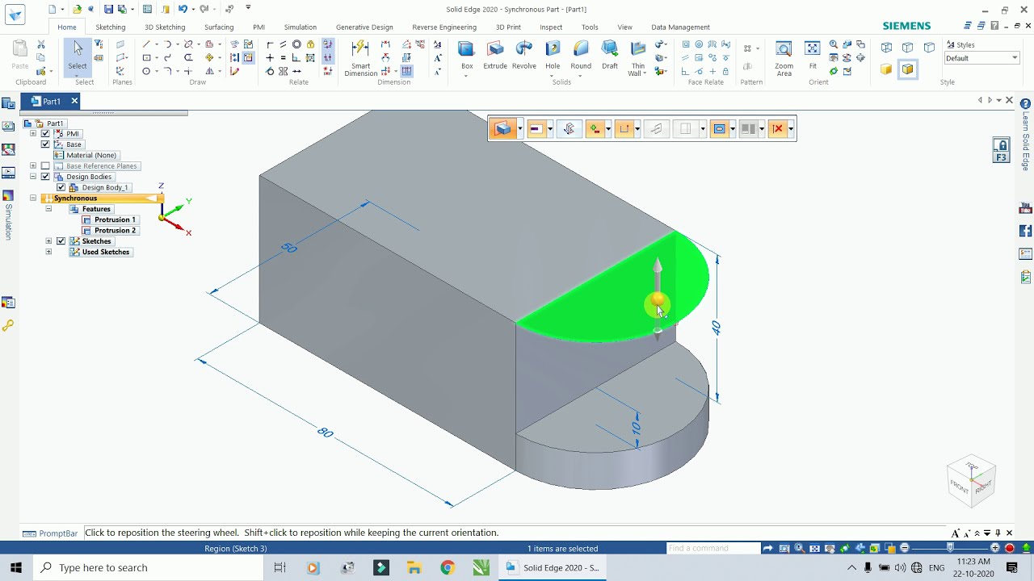Toggle the Sketches checkbox

tap(61, 241)
